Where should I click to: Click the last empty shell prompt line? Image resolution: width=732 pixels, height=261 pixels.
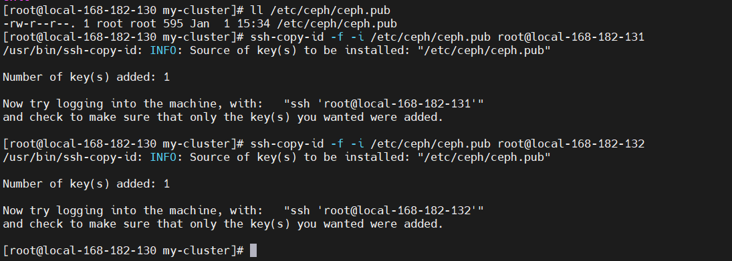130,250
